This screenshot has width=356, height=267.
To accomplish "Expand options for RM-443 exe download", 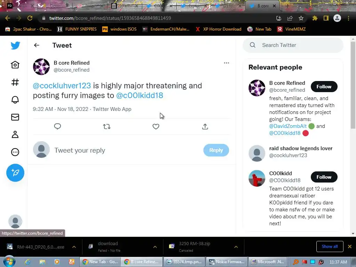I will click(x=74, y=247).
